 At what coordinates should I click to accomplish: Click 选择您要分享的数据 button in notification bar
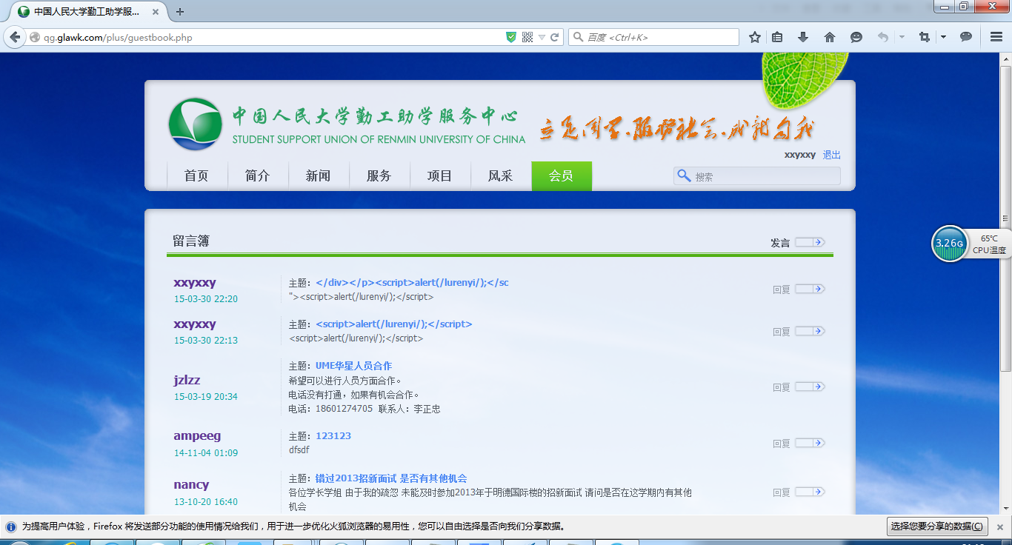[938, 526]
